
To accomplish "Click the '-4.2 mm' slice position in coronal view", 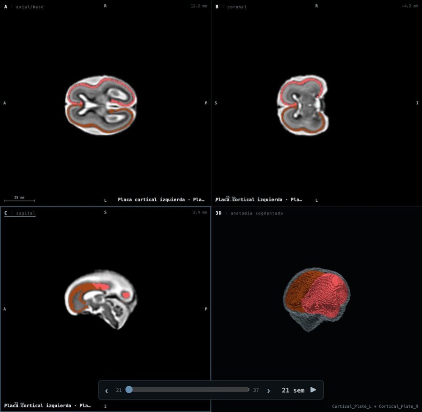I will (410, 6).
